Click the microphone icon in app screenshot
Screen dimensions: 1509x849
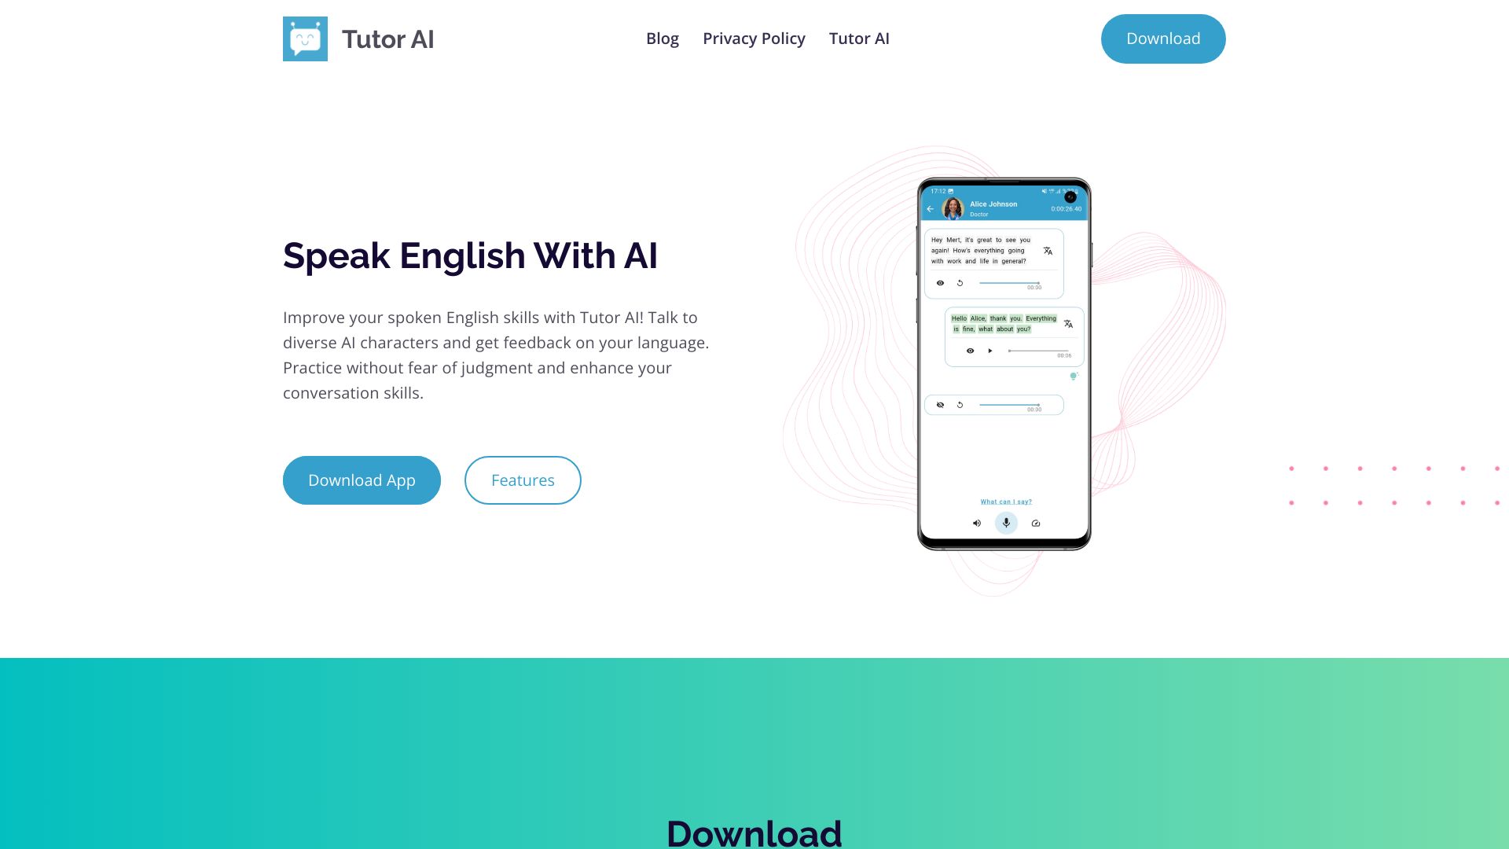1006,521
